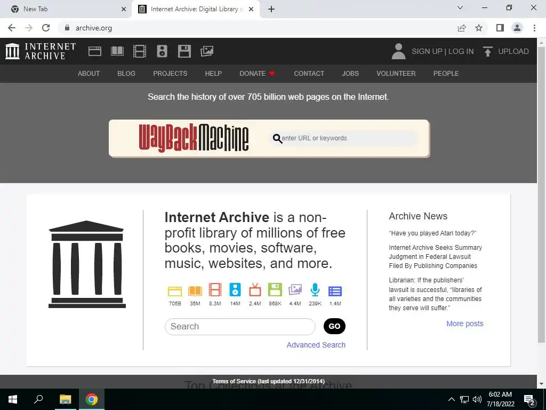Open the VOLUNTEER menu item
546x410 pixels.
point(396,74)
